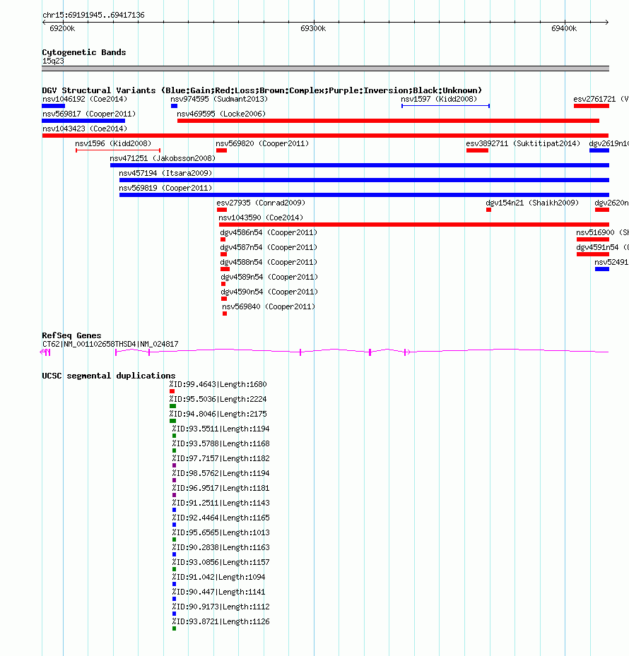Click the 69300k ruler tick label
Screen dimensions: 629x656
point(313,28)
